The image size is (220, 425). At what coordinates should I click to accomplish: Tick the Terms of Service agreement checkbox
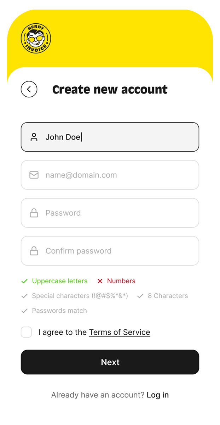point(27,332)
